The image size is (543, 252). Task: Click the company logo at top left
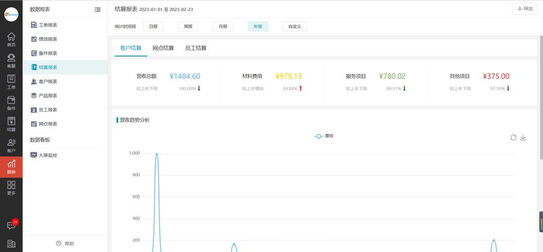[11, 15]
